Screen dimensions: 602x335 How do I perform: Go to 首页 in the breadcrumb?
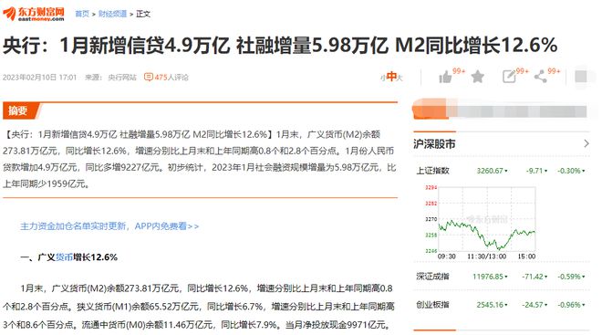(x=82, y=14)
